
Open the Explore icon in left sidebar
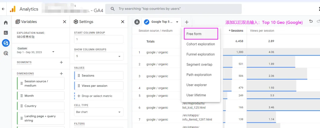pos(6,43)
